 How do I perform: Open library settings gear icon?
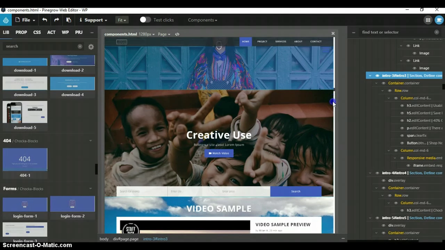(91, 47)
